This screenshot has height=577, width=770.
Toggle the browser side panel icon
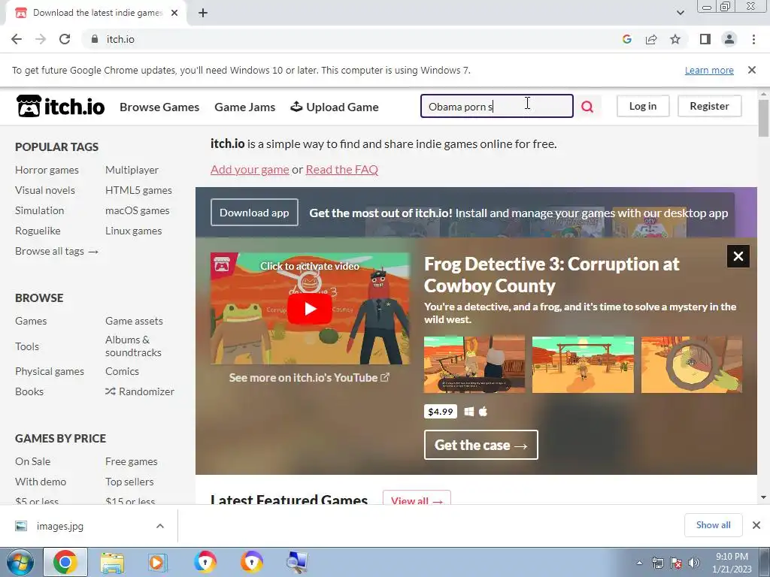(705, 39)
